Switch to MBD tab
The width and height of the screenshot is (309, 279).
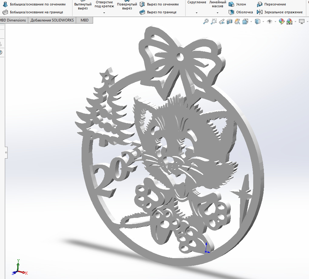pos(85,20)
